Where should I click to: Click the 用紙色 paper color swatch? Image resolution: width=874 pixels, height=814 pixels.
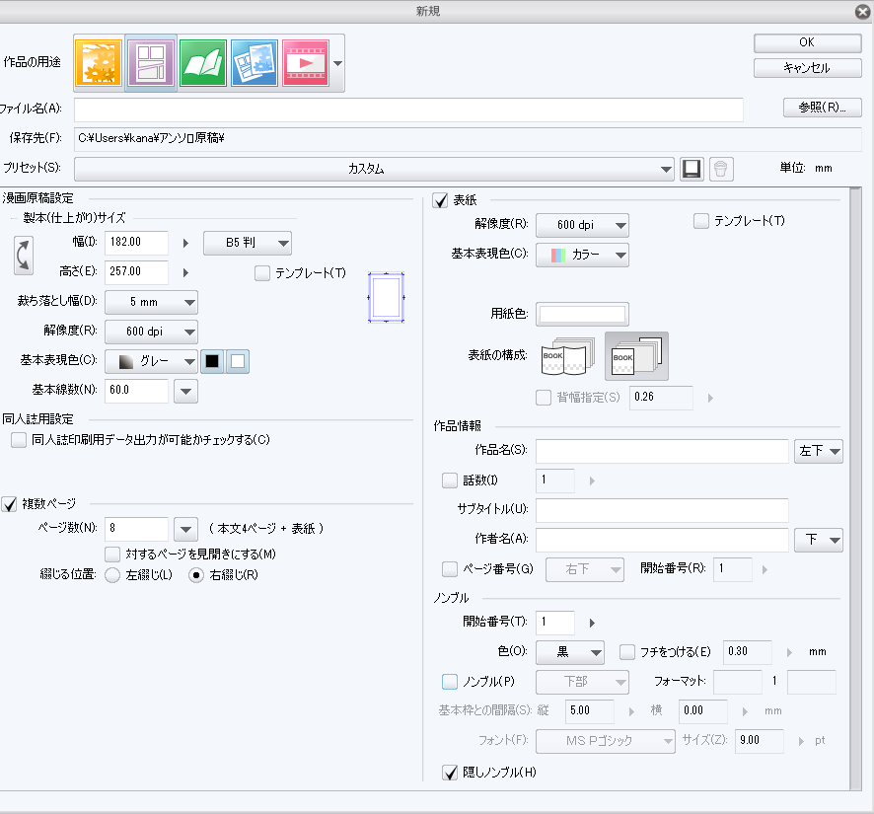[x=582, y=314]
